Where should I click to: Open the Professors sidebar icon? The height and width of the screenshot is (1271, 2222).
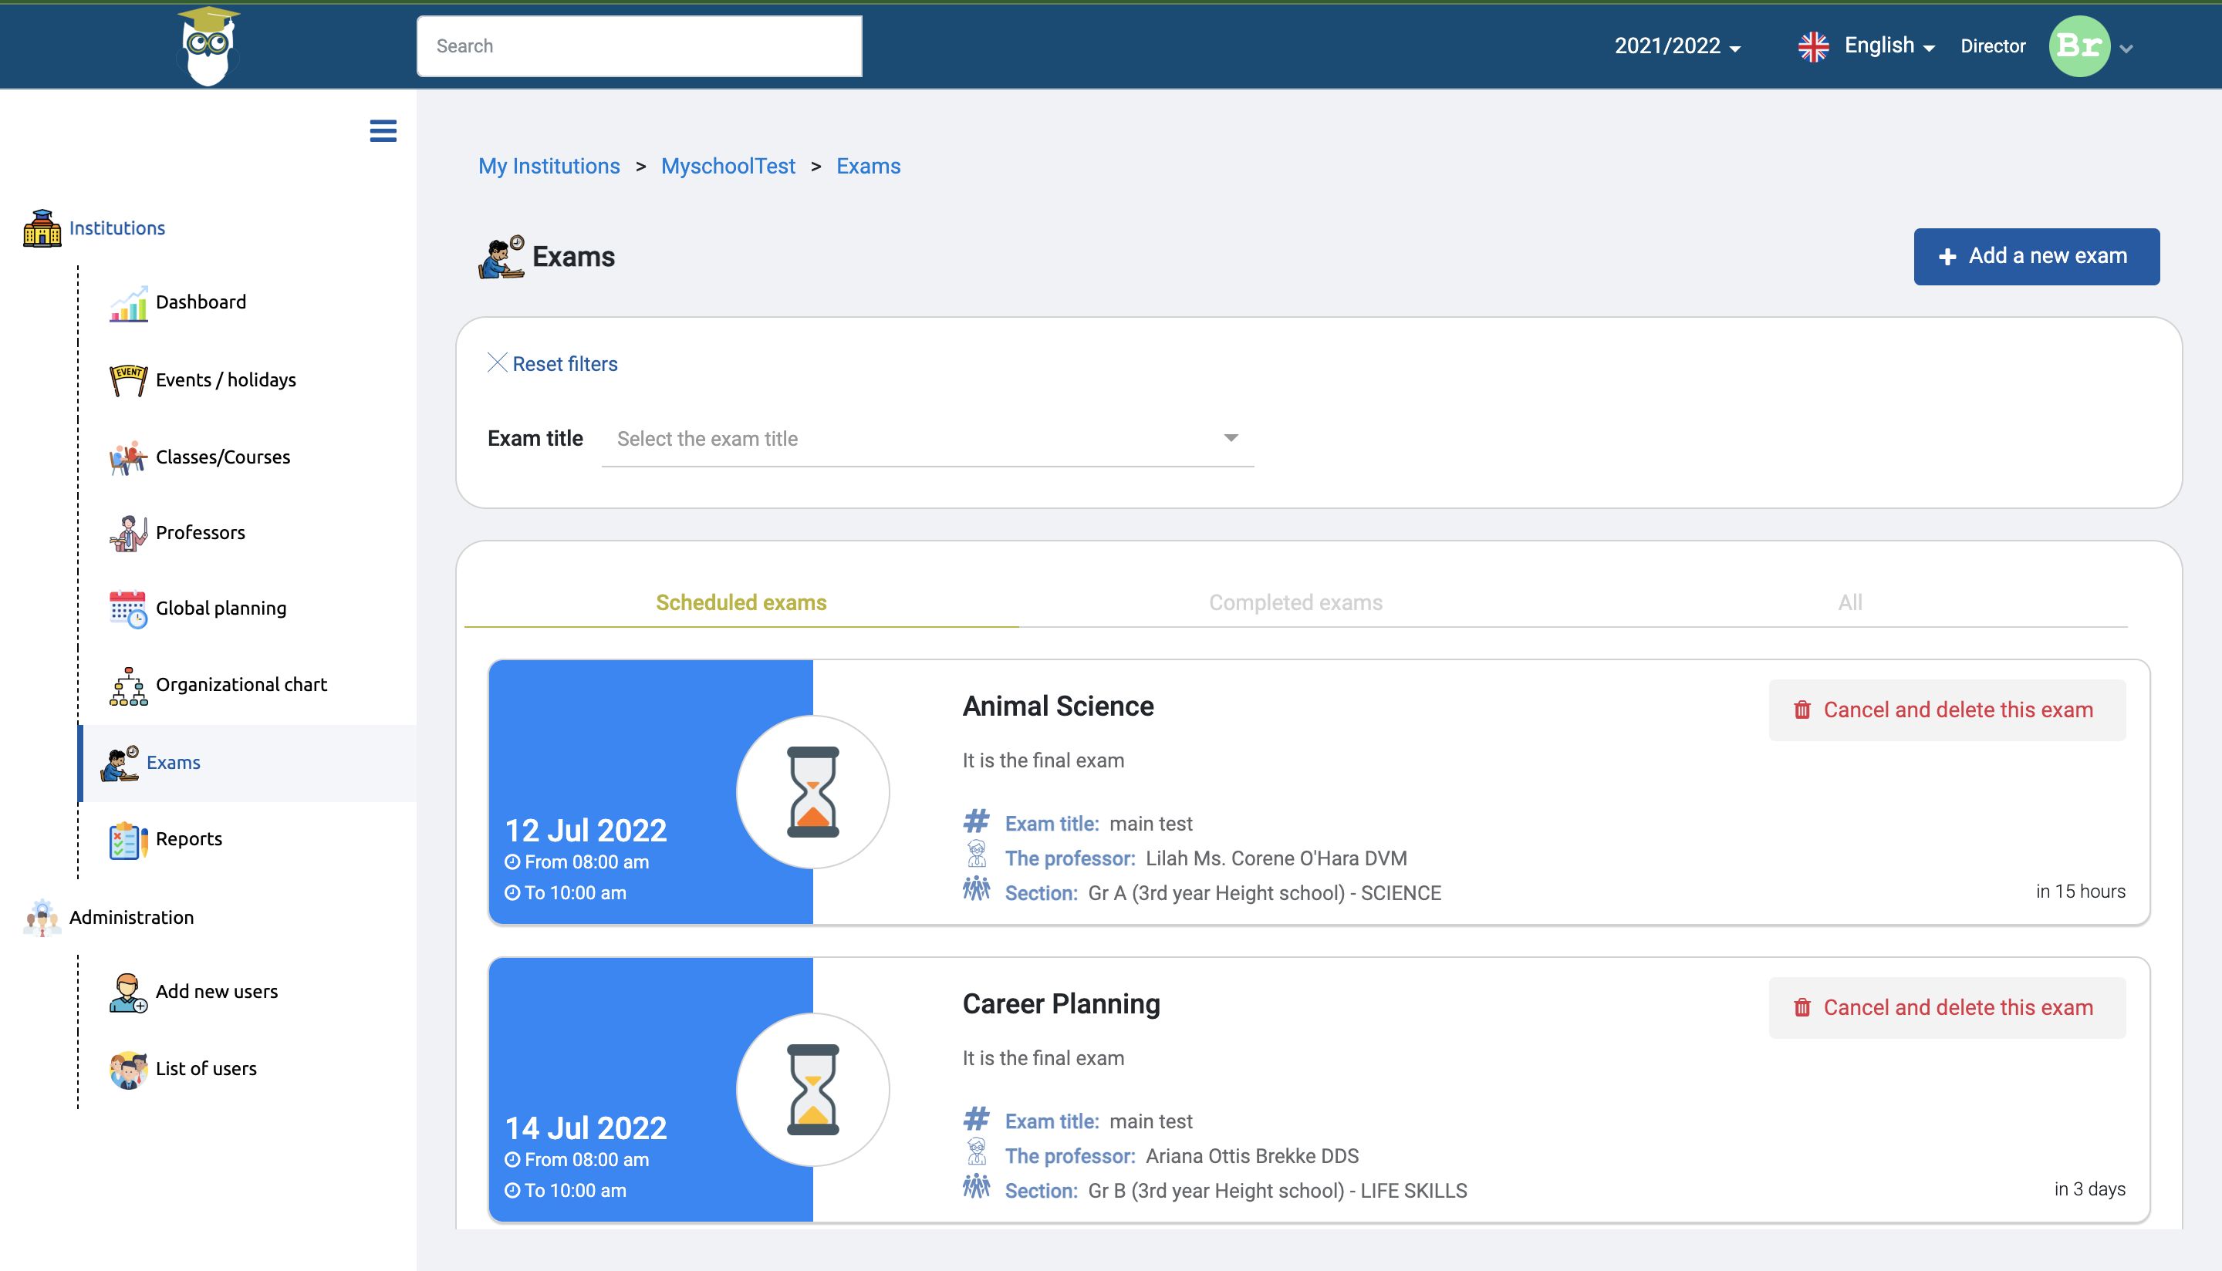(128, 532)
